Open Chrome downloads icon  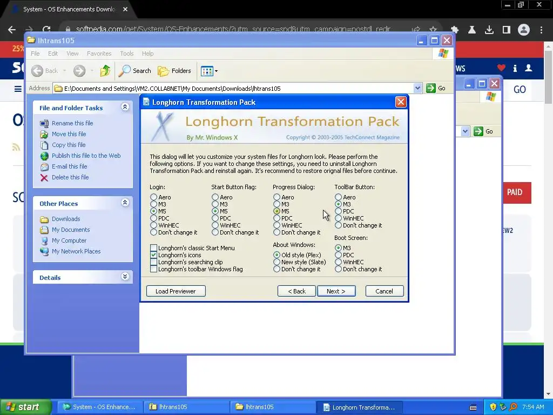point(489,30)
